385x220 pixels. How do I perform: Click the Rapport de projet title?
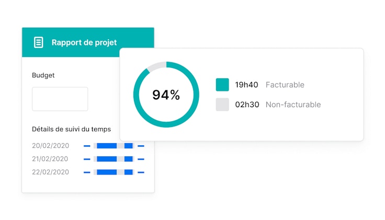click(x=84, y=42)
